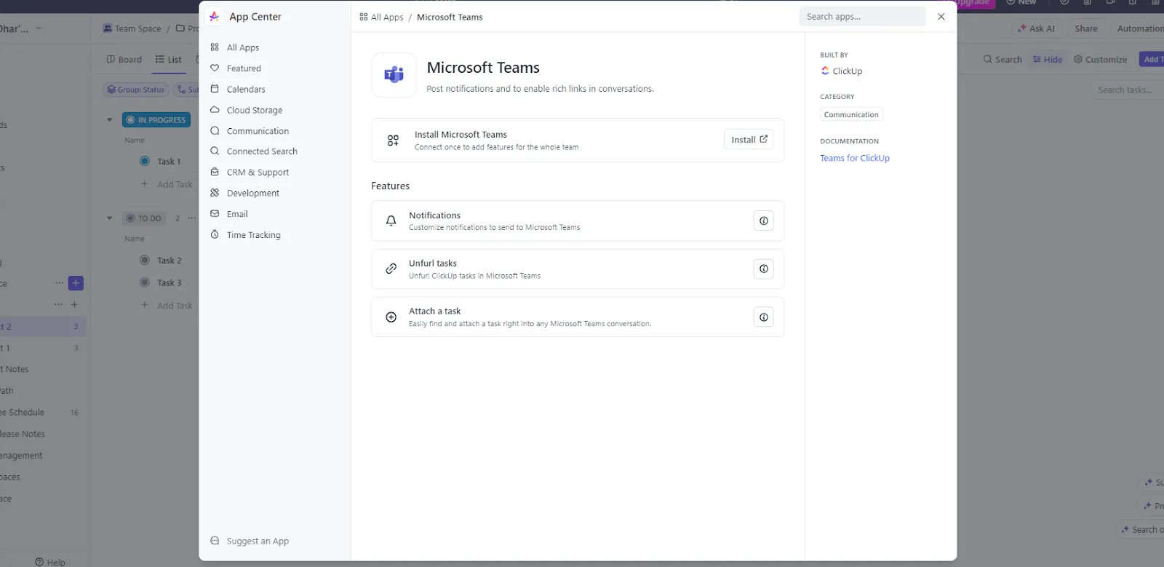1164x567 pixels.
Task: Switch to Board view in background
Action: [124, 60]
